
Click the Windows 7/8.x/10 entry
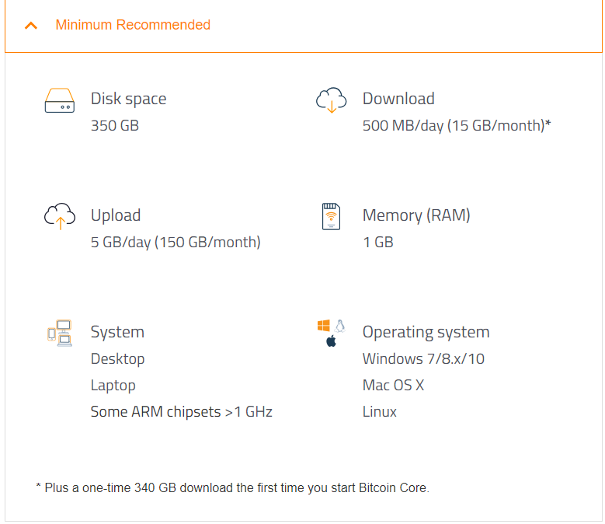(423, 358)
